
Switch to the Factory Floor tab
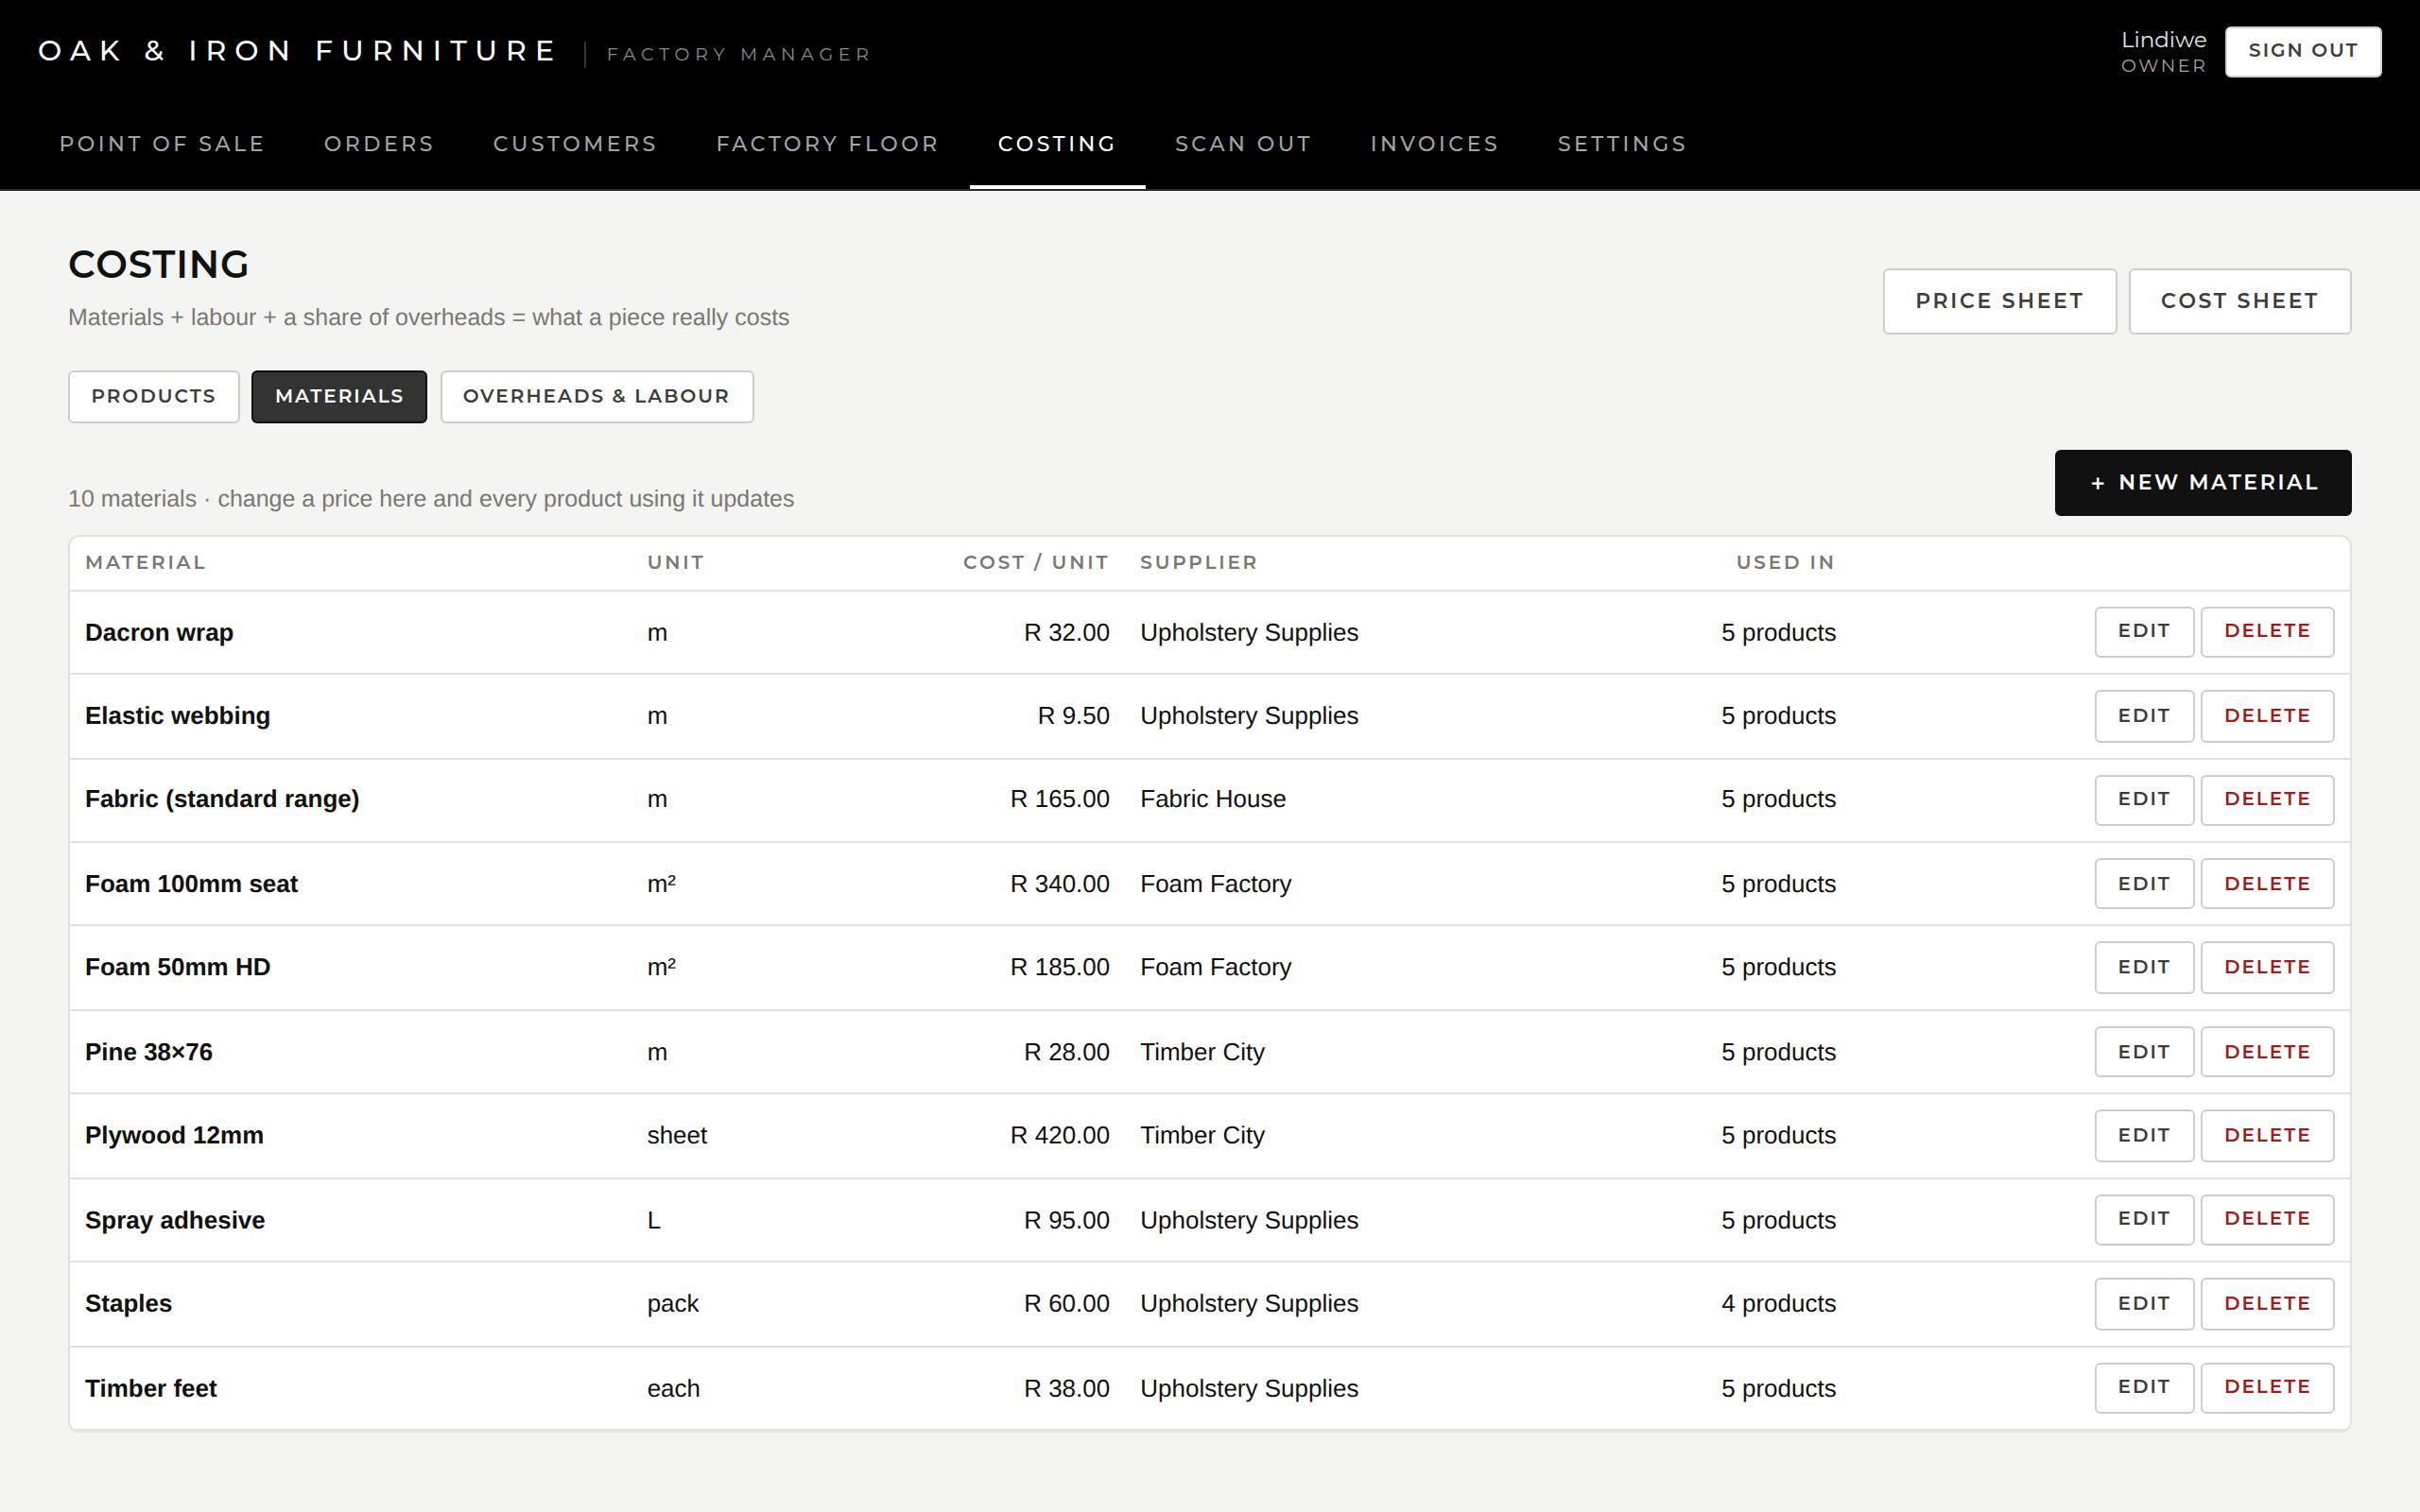tap(827, 144)
